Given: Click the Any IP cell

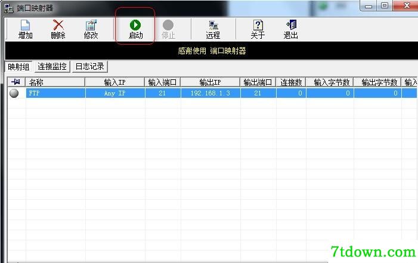Looking at the screenshot, I should [x=115, y=93].
